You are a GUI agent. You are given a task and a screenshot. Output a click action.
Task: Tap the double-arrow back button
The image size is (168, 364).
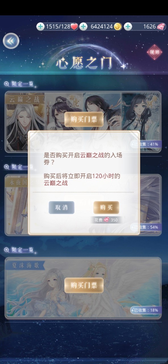point(11,41)
